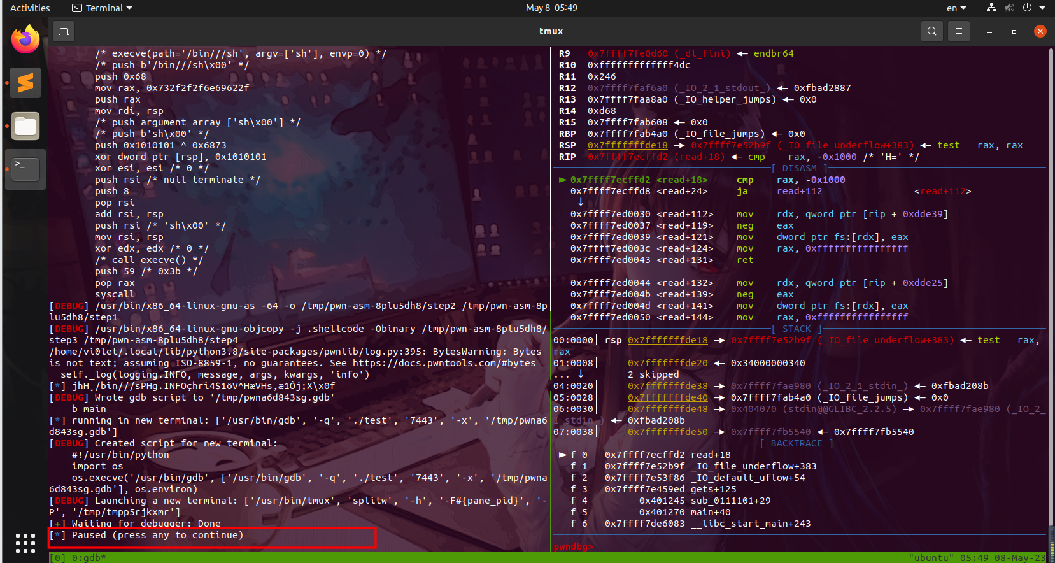
Task: Open the network status icon
Action: point(991,8)
